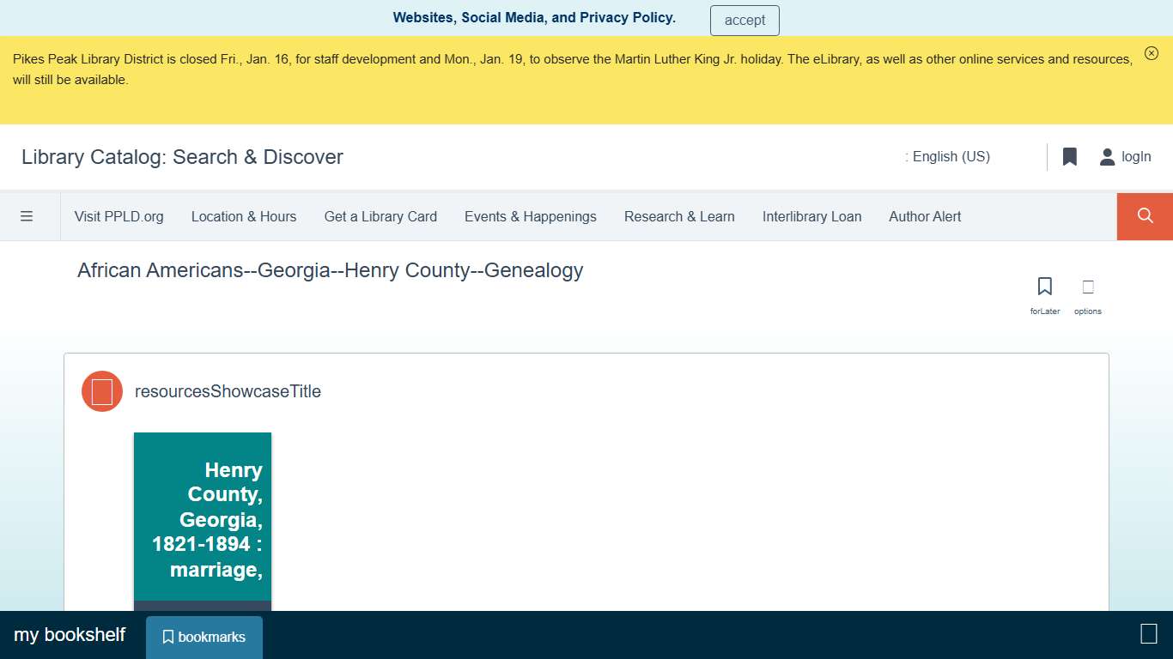Screen dimensions: 1173x659
Task: Toggle the options selection box above the results
Action: point(1087,287)
